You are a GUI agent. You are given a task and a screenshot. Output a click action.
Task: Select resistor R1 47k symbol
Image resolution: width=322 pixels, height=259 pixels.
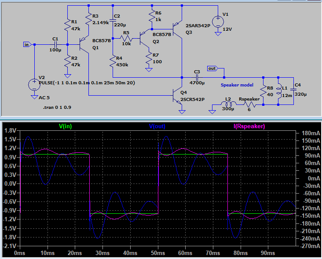click(68, 25)
